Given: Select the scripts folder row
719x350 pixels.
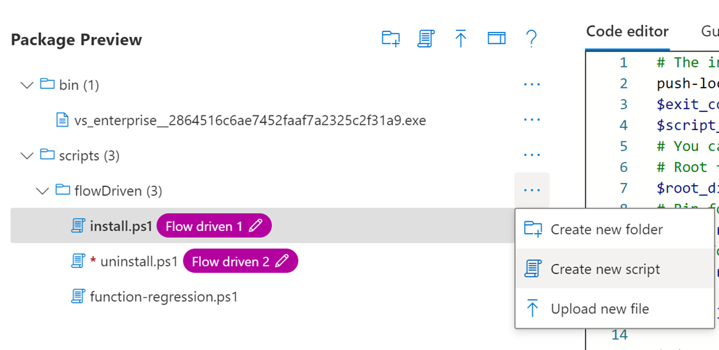Looking at the screenshot, I should (x=279, y=156).
